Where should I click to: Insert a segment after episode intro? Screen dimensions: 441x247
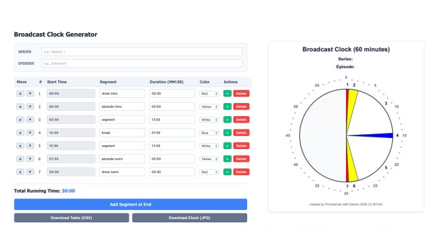227,106
